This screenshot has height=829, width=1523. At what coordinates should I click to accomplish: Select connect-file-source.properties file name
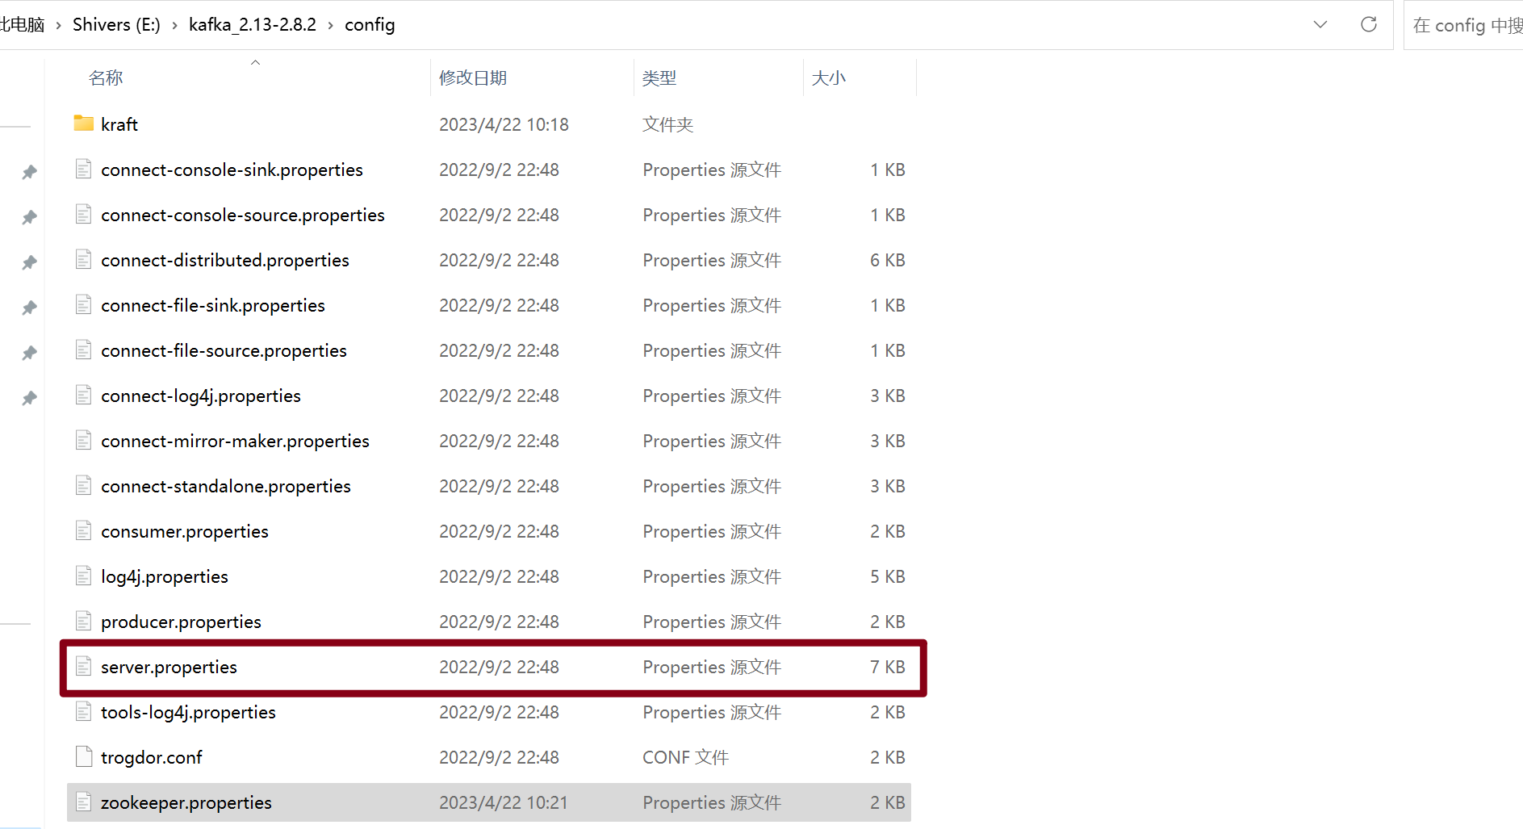[x=224, y=350]
